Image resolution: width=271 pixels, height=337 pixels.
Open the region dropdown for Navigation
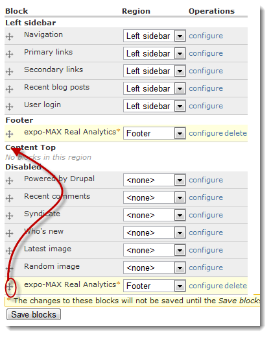pos(154,36)
